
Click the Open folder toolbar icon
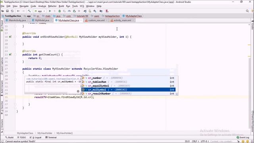click(x=2, y=11)
